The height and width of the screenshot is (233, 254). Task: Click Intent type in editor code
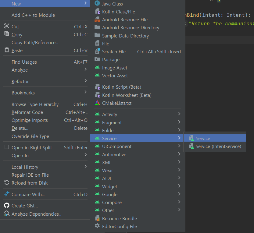(x=235, y=15)
